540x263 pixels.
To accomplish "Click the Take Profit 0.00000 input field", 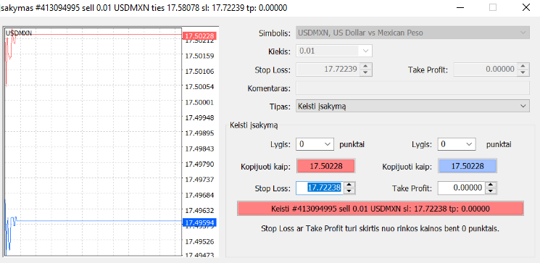I will 462,188.
